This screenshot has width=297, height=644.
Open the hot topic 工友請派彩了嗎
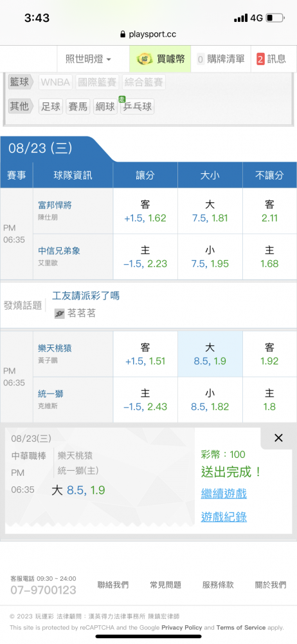pyautogui.click(x=86, y=296)
